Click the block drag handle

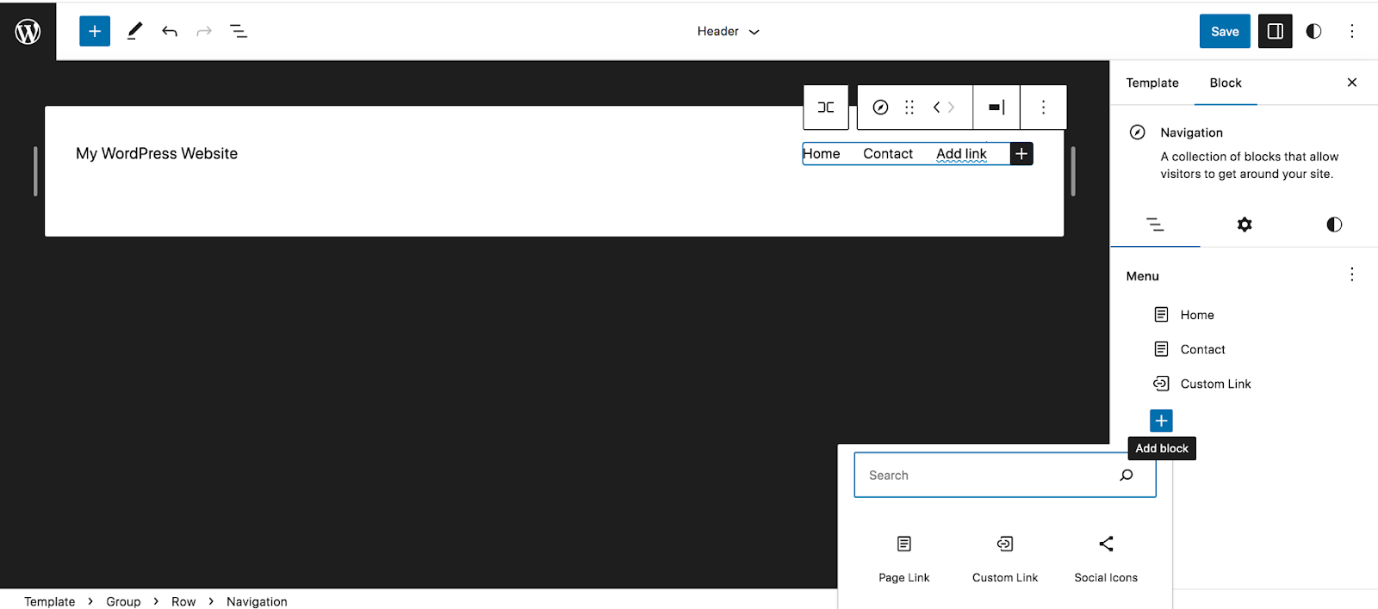point(909,108)
